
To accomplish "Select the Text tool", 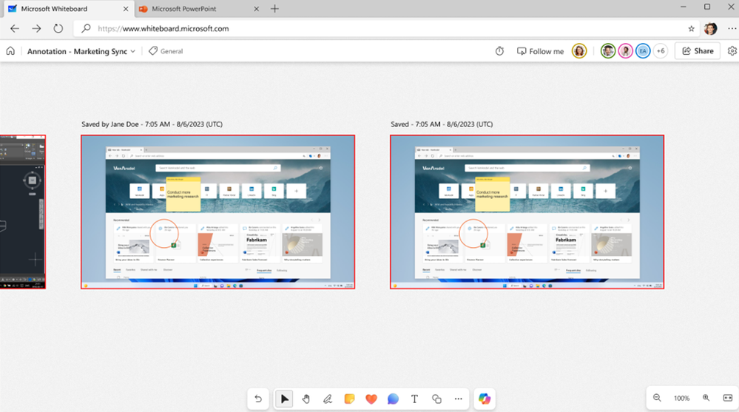I will (414, 399).
